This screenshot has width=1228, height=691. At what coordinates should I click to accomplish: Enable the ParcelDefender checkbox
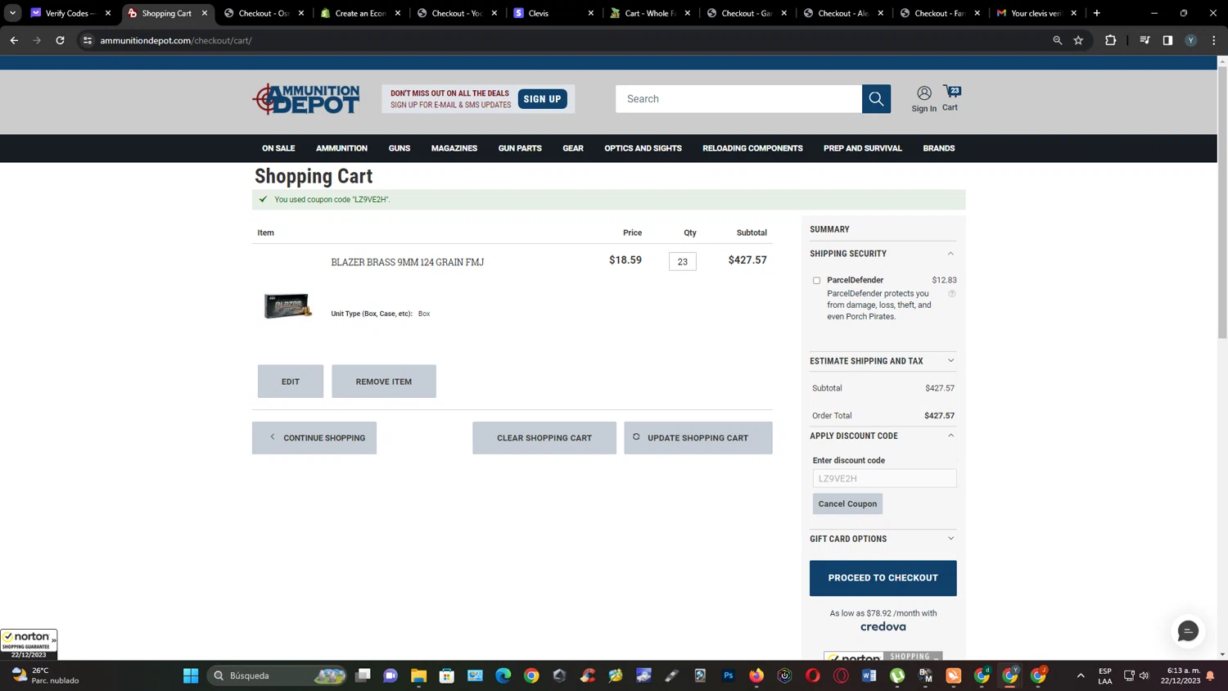(816, 281)
